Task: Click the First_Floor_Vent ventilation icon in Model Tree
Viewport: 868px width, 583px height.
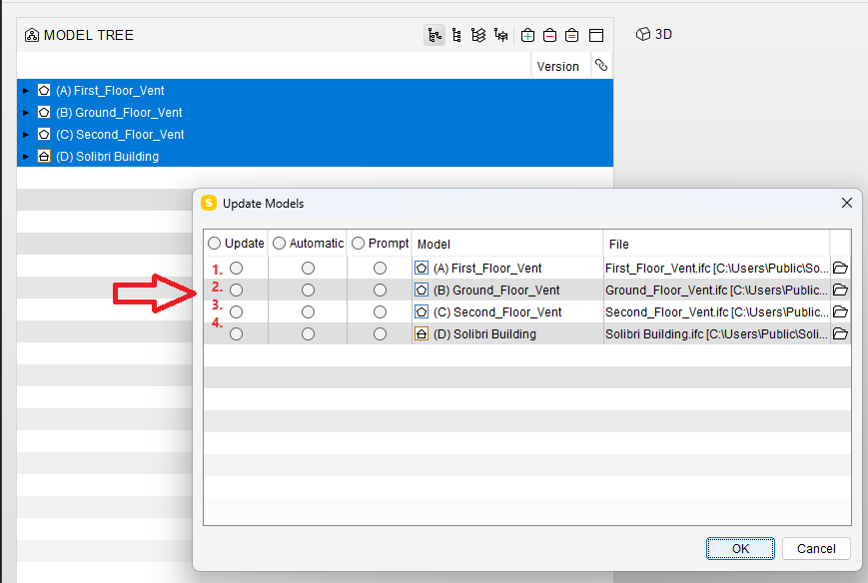Action: 44,90
